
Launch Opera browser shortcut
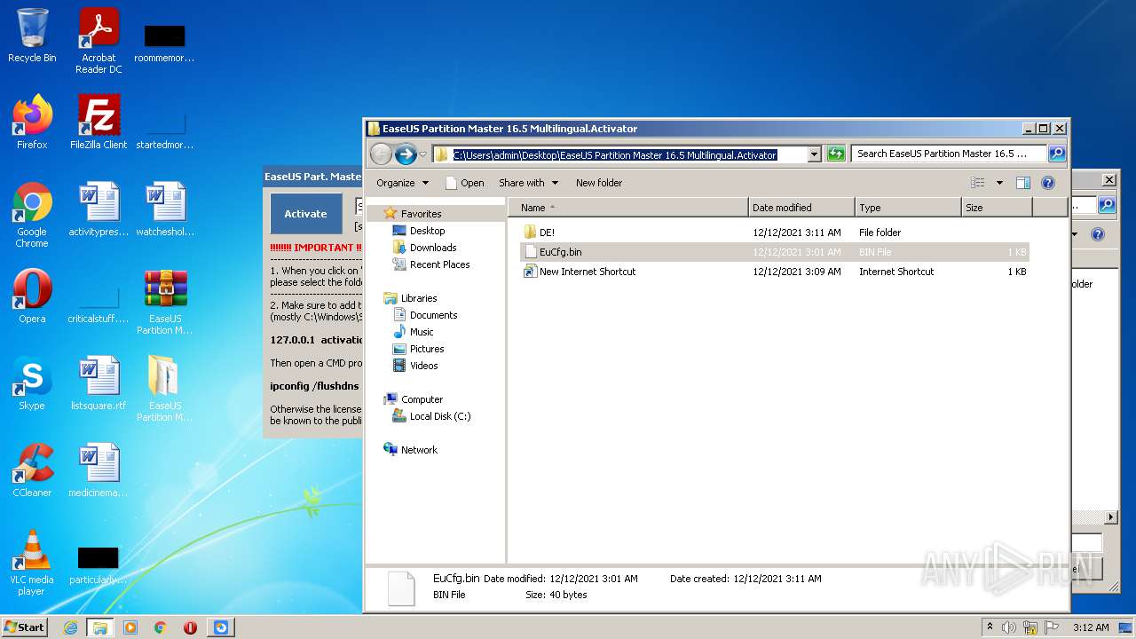click(32, 296)
